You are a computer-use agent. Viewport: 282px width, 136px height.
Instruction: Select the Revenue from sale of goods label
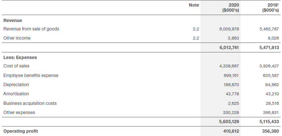[x=31, y=29]
